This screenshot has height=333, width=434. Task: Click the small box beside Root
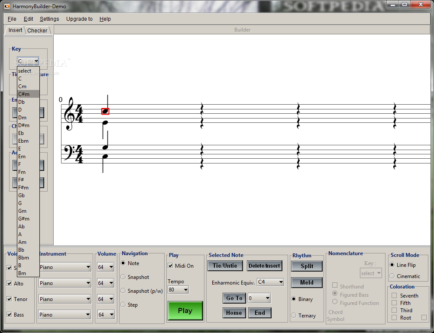tap(424, 318)
